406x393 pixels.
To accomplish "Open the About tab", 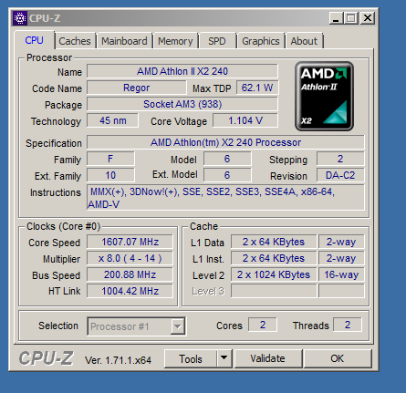I will (304, 41).
